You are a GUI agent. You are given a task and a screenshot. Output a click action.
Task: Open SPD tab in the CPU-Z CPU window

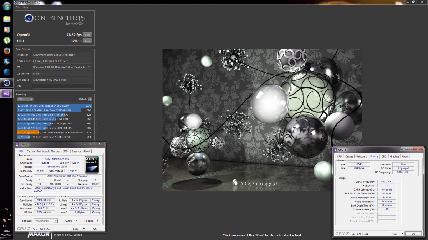pos(66,151)
